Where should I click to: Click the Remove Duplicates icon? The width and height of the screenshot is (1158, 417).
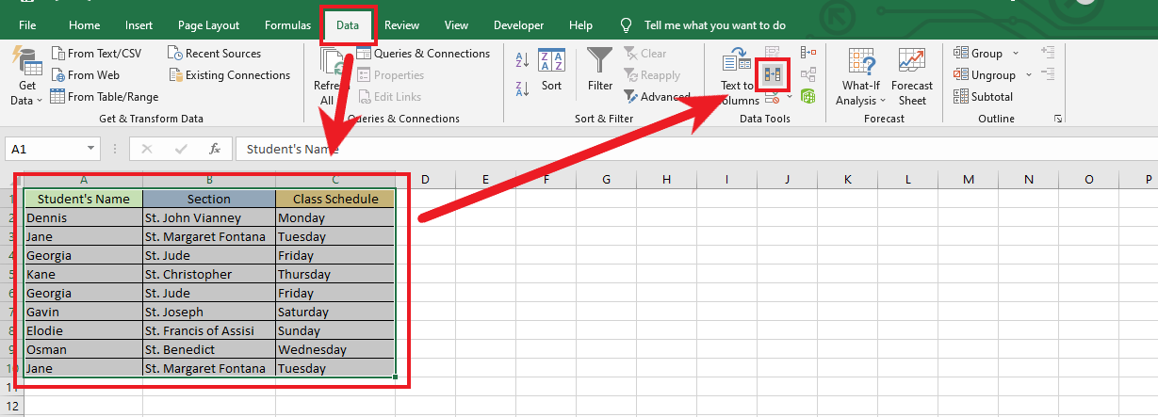772,74
